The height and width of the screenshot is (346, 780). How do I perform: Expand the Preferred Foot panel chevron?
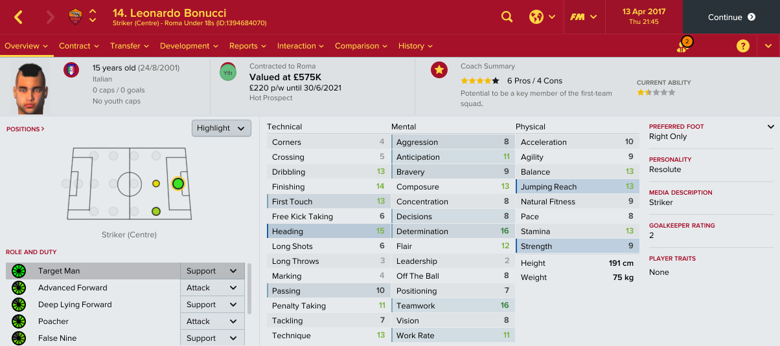770,127
